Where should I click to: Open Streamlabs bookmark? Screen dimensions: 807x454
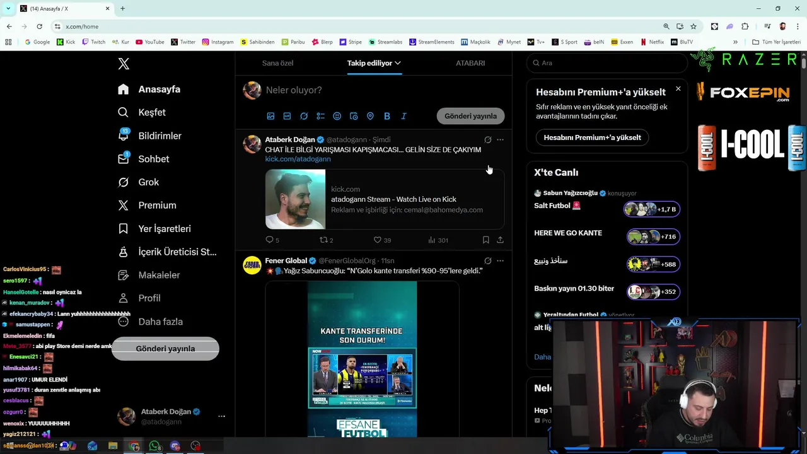tap(385, 42)
